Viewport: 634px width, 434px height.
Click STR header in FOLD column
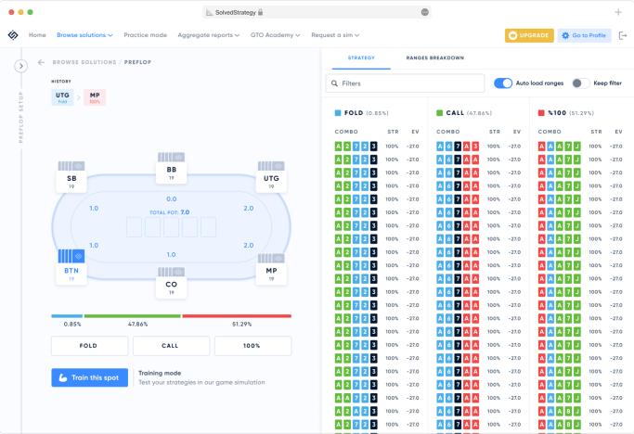pos(393,132)
